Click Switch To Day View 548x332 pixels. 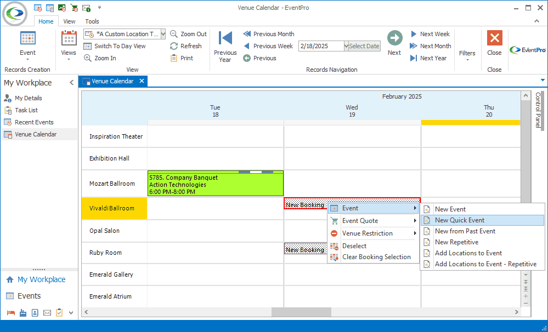click(115, 46)
